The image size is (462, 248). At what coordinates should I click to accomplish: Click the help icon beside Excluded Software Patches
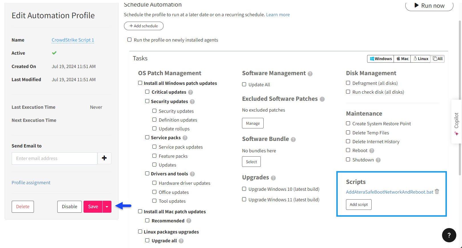[x=322, y=99]
